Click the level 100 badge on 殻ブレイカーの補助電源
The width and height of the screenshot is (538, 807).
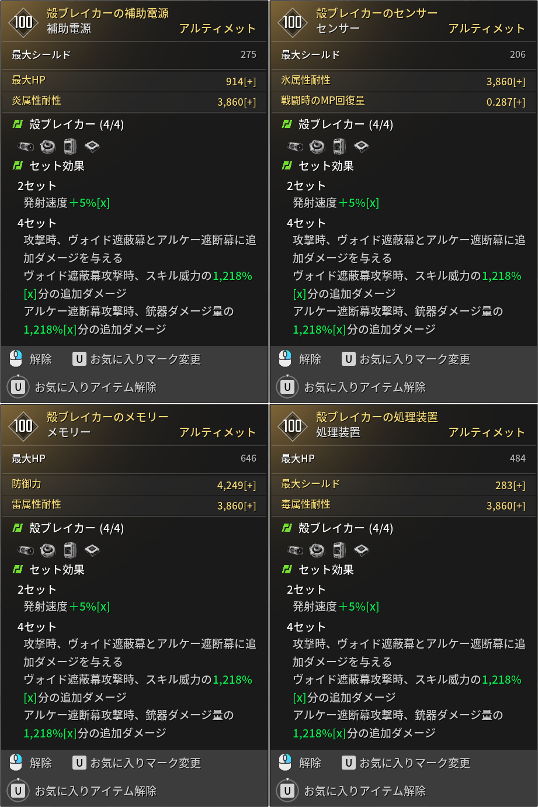23,22
